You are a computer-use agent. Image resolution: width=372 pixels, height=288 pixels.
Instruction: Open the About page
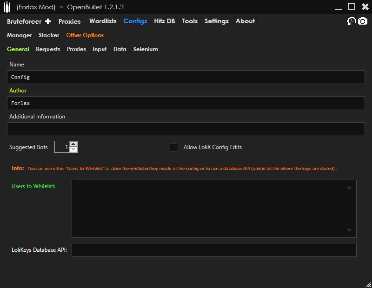pos(245,21)
